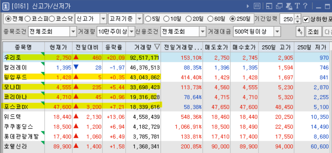
Task: Select the 전체 market radio button
Action: click(x=8, y=19)
